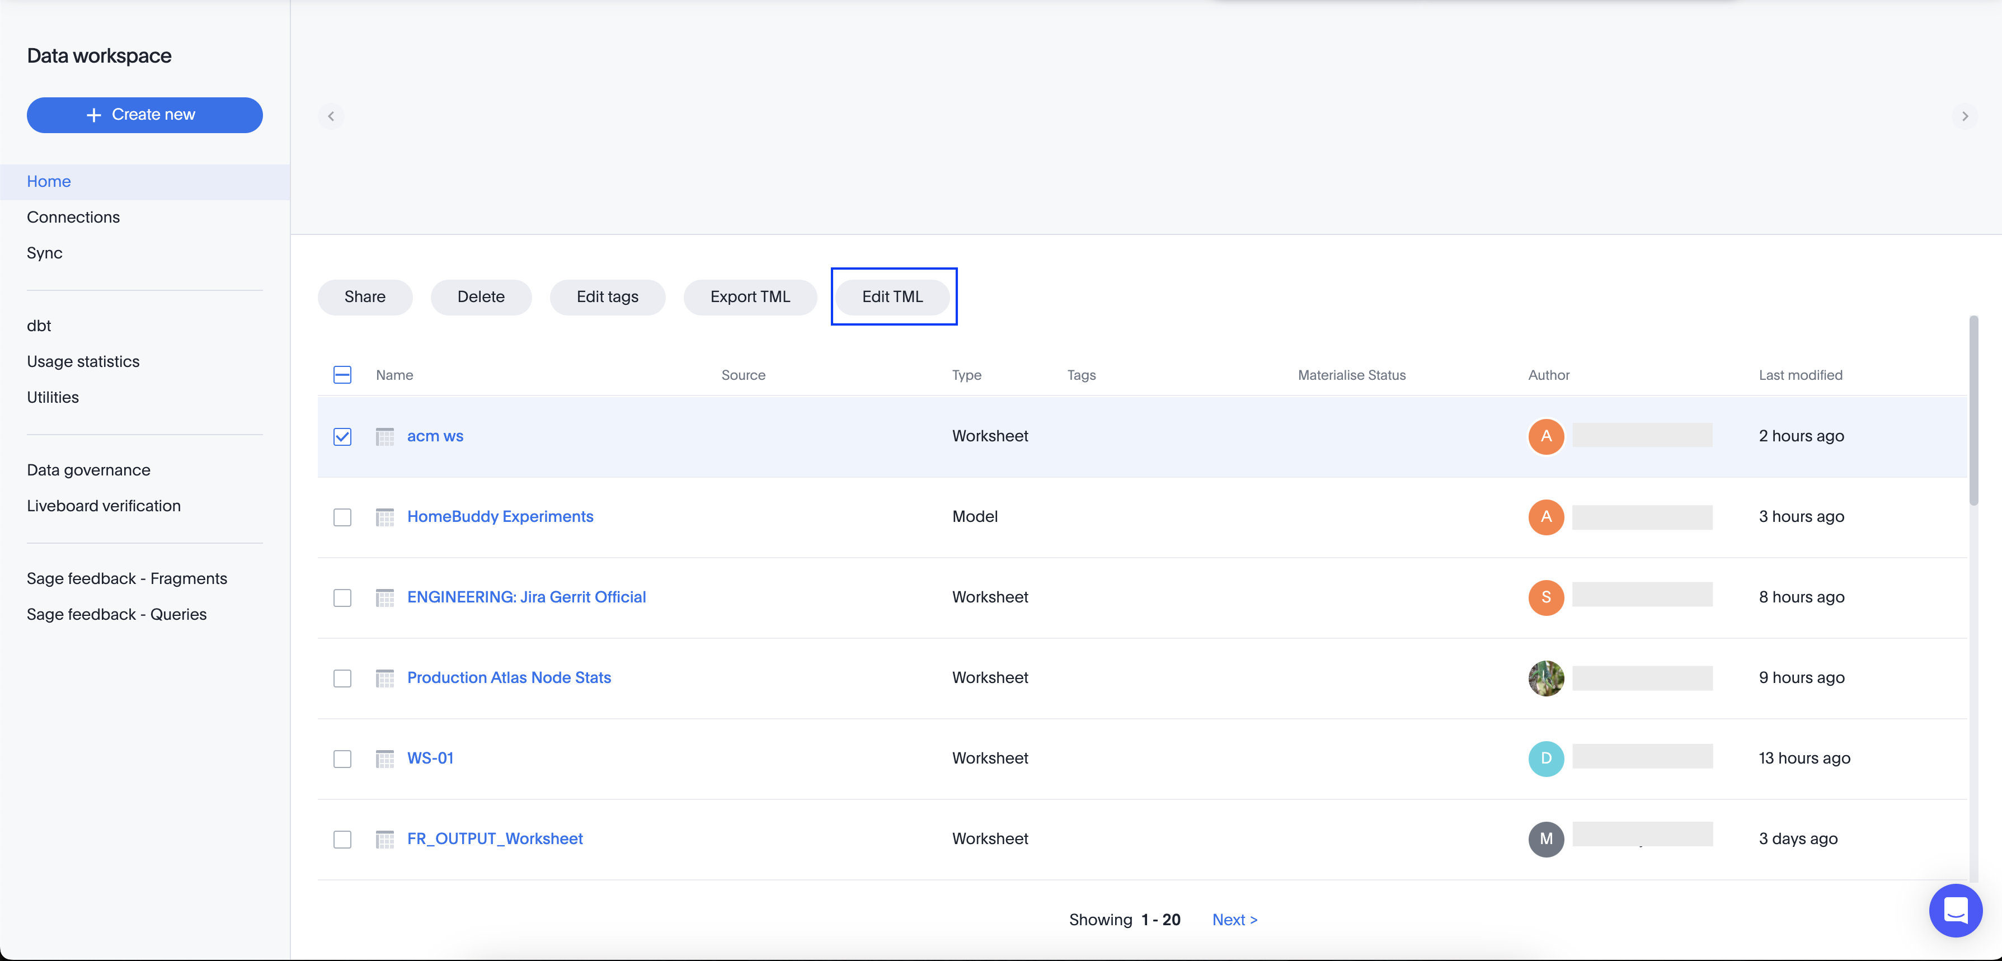Check the HomeBuddy Experiments row checkbox

click(x=342, y=517)
